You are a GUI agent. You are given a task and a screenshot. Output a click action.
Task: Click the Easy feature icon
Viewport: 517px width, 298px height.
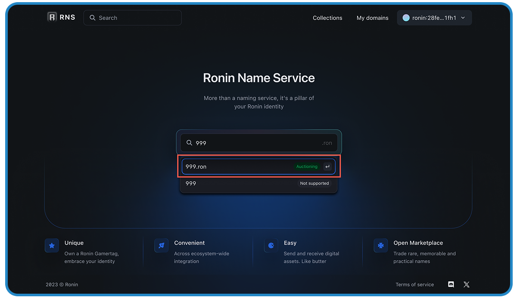(271, 246)
